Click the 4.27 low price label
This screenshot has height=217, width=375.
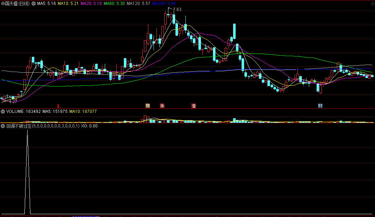13,101
